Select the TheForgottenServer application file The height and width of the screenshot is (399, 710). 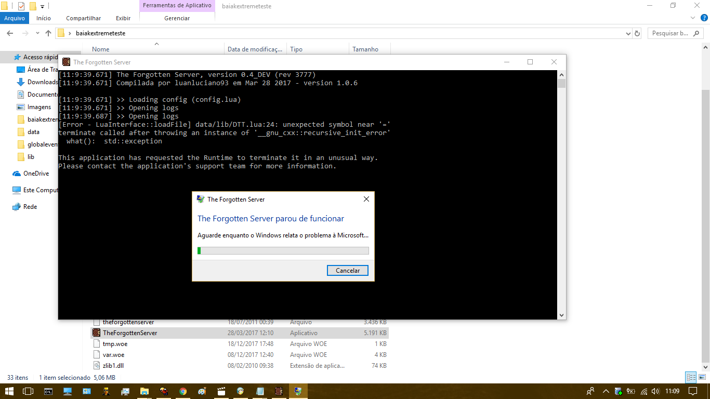tap(240, 333)
